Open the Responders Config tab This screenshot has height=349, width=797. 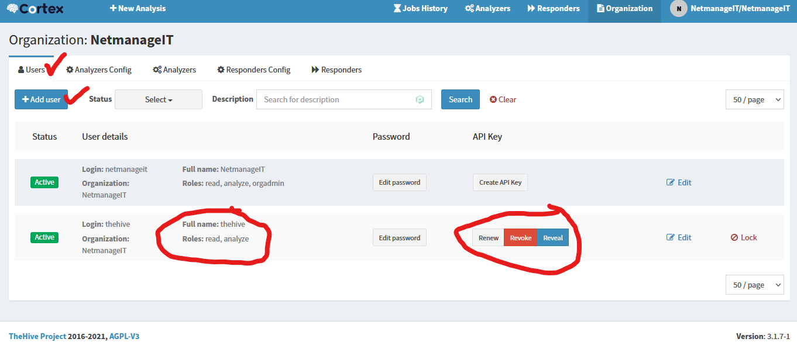[253, 70]
